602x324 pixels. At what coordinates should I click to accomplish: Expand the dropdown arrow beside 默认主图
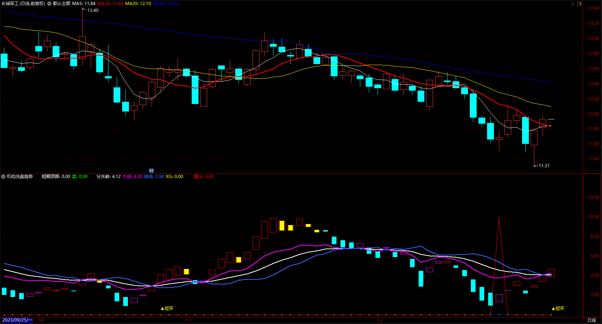tap(49, 4)
